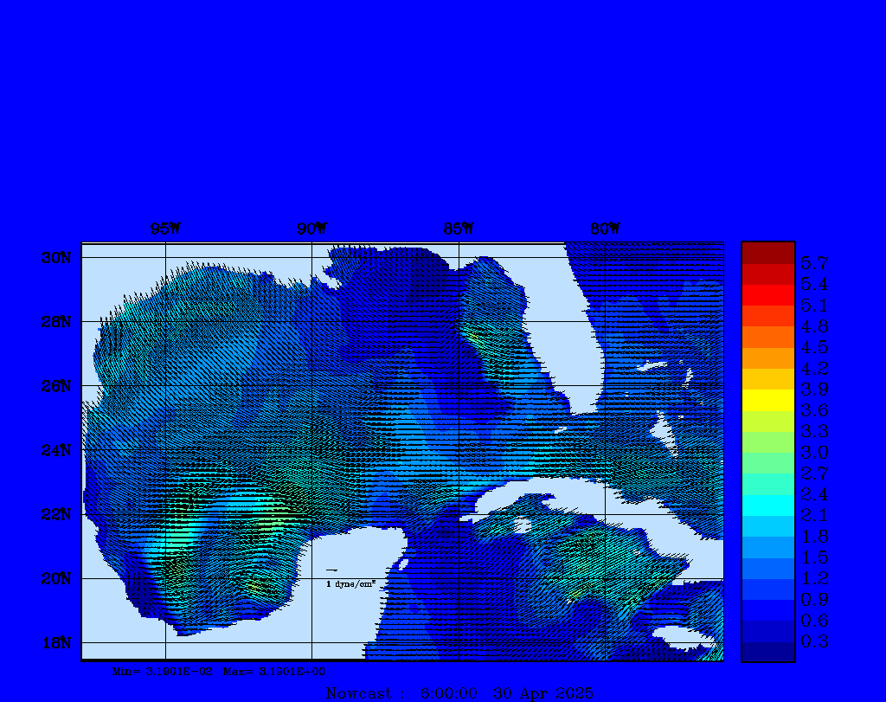This screenshot has height=702, width=886.
Task: Click the 0.3 colorbar value label
Action: click(814, 641)
